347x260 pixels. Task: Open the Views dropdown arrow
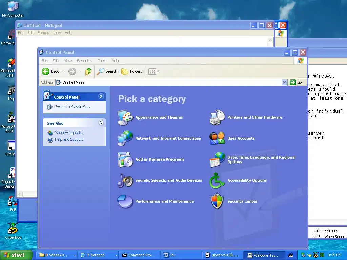pos(159,72)
